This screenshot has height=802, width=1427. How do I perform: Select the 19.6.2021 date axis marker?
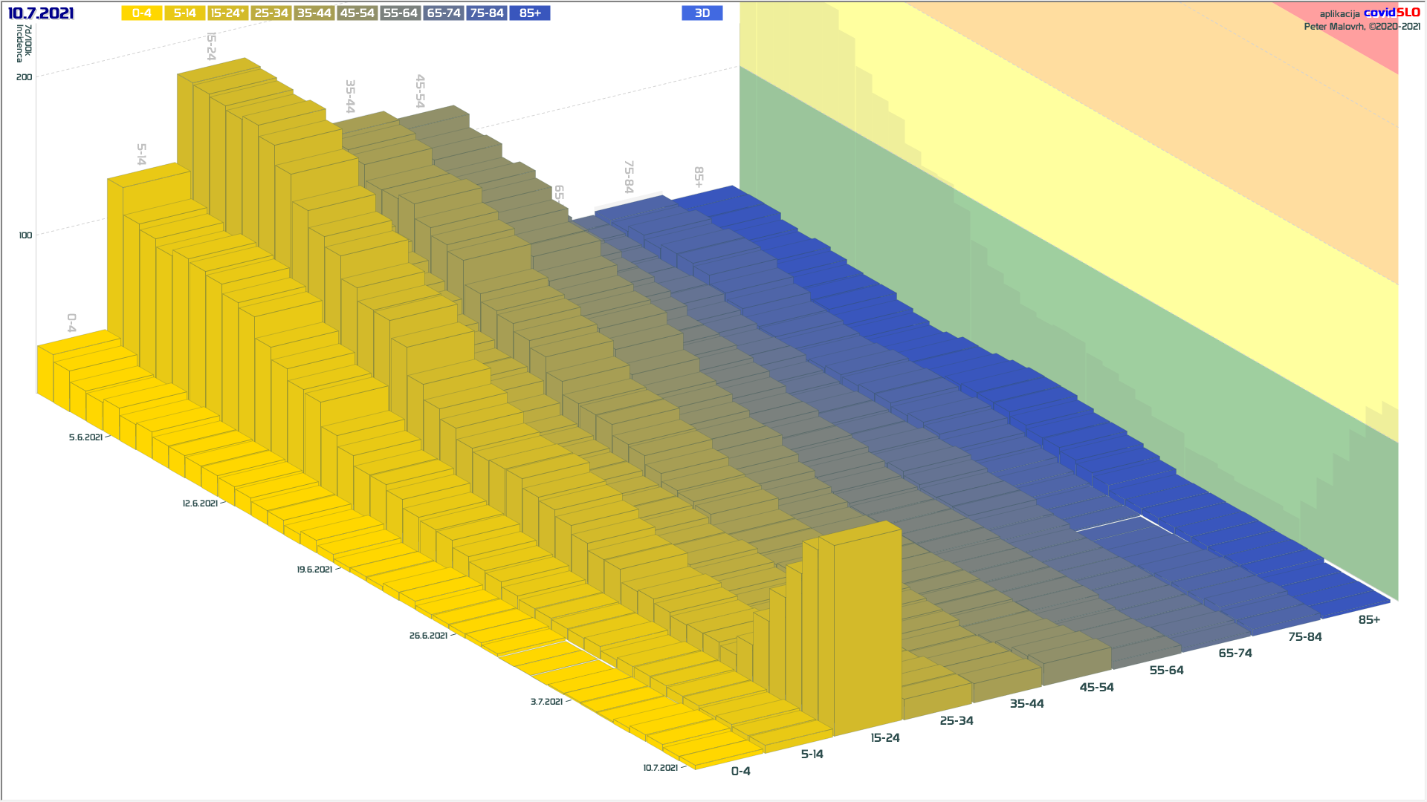tap(314, 570)
